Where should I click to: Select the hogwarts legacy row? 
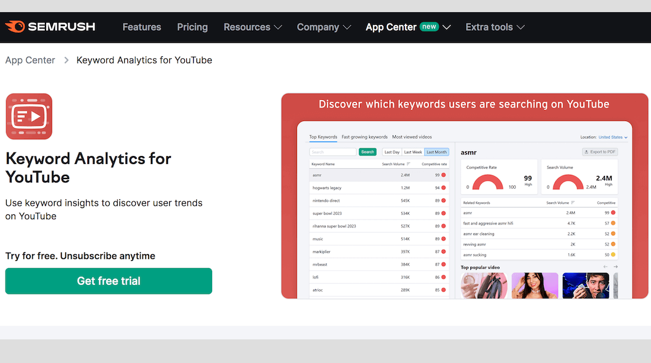pyautogui.click(x=379, y=188)
